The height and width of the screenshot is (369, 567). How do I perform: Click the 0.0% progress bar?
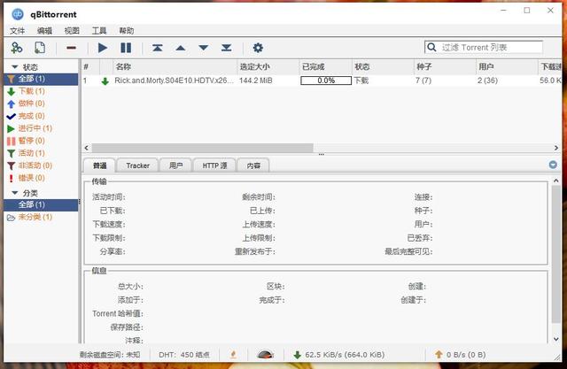(325, 81)
